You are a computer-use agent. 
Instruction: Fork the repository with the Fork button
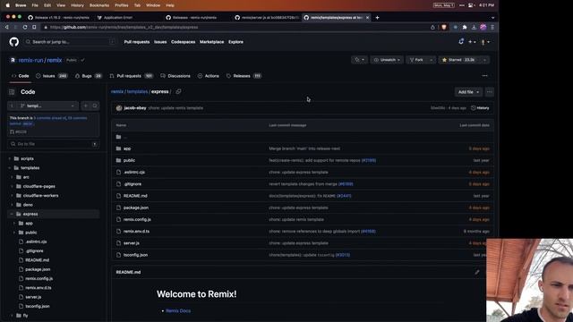click(416, 60)
